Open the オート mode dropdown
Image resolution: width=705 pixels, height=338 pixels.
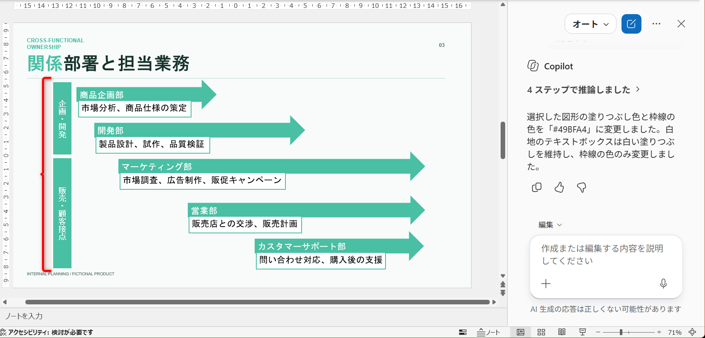[590, 24]
